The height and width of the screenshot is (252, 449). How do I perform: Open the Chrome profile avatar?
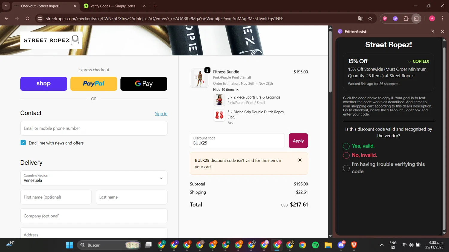pyautogui.click(x=432, y=19)
